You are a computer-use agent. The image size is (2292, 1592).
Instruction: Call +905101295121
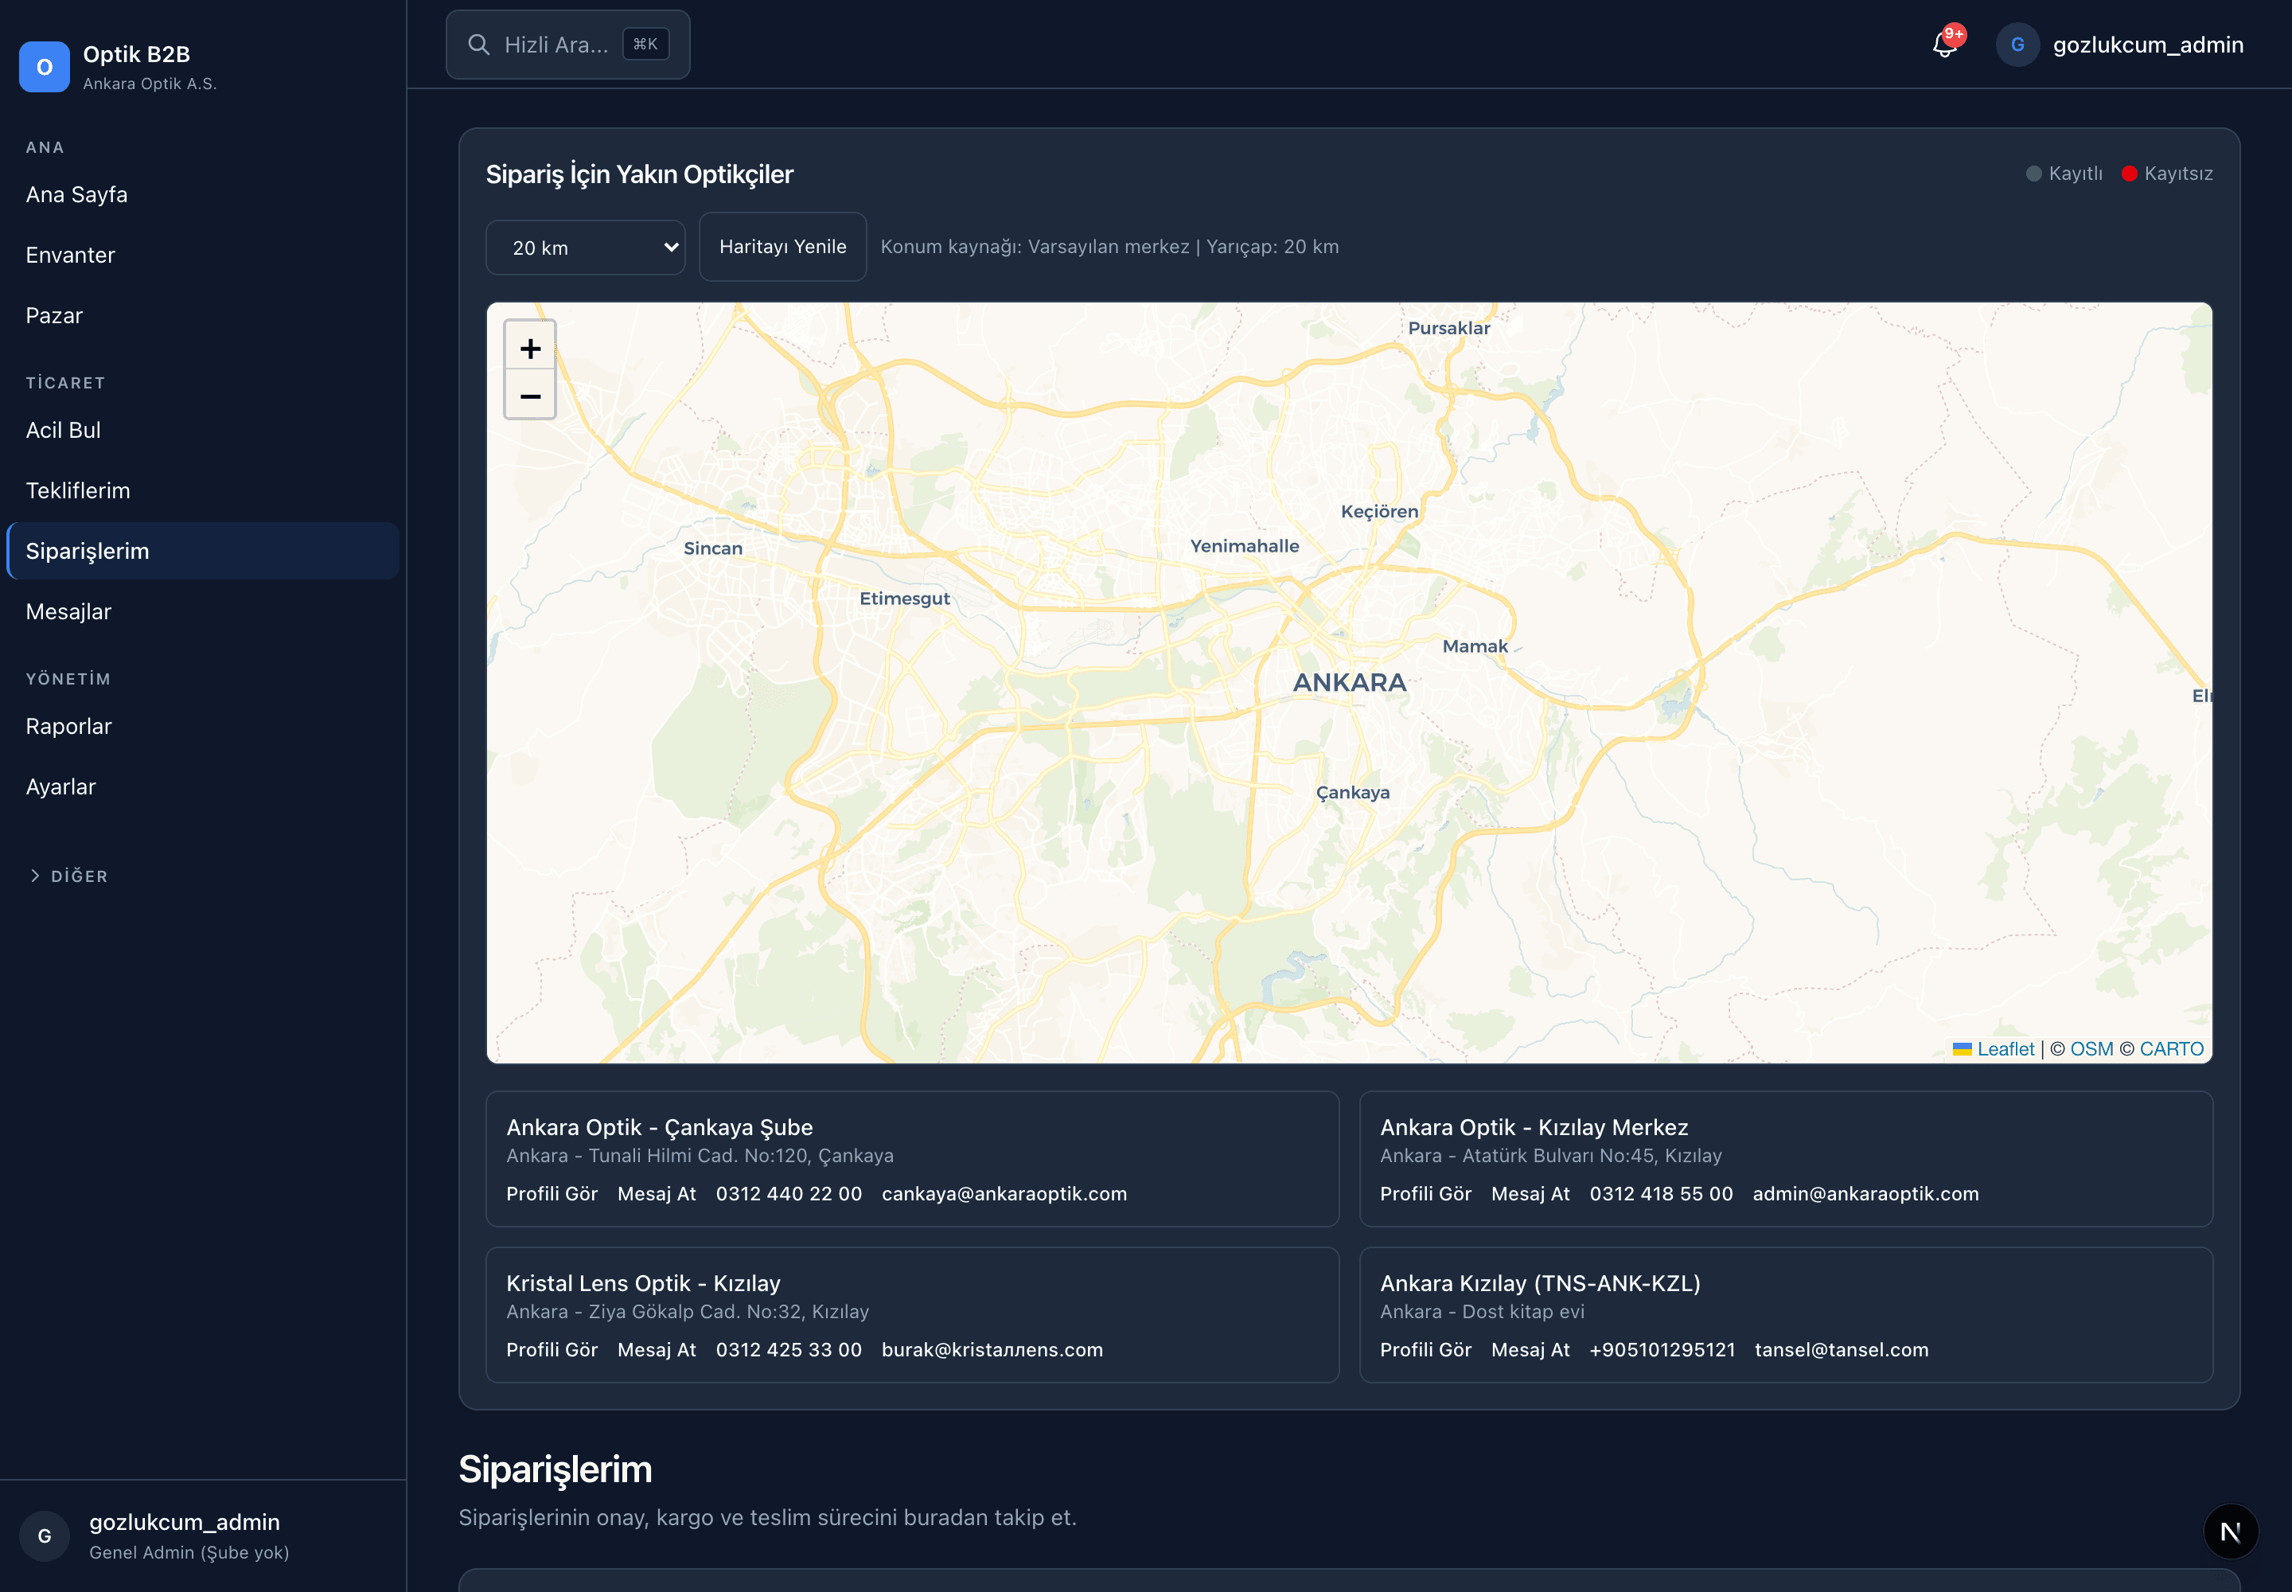pos(1662,1349)
